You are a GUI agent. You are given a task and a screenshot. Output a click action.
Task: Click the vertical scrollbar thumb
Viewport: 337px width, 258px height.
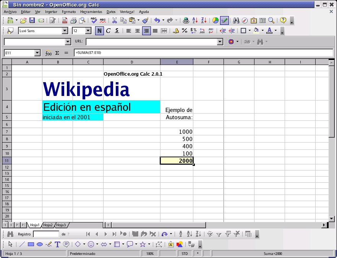332,102
